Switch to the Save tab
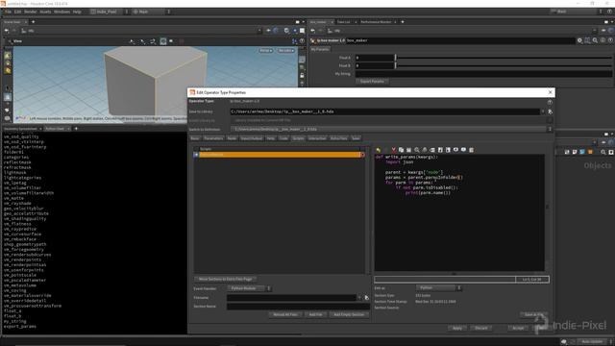This screenshot has height=346, width=615. click(x=356, y=138)
